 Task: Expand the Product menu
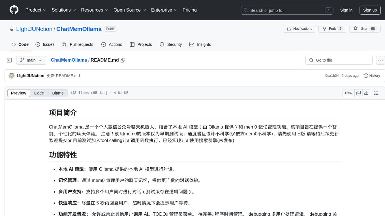pos(36,10)
